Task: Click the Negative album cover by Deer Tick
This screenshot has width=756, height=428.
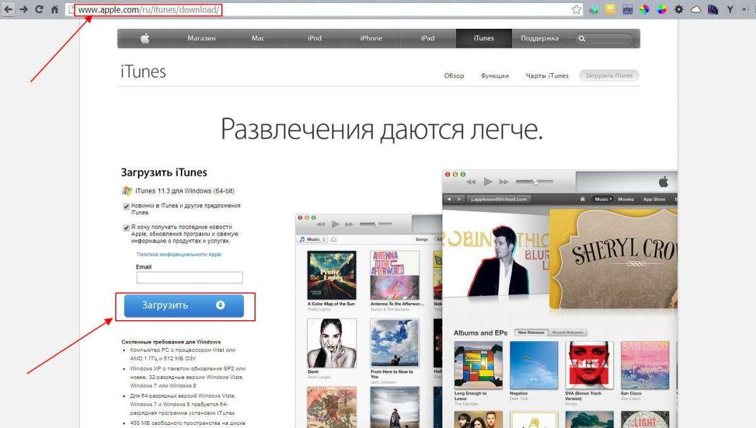Action: click(534, 366)
